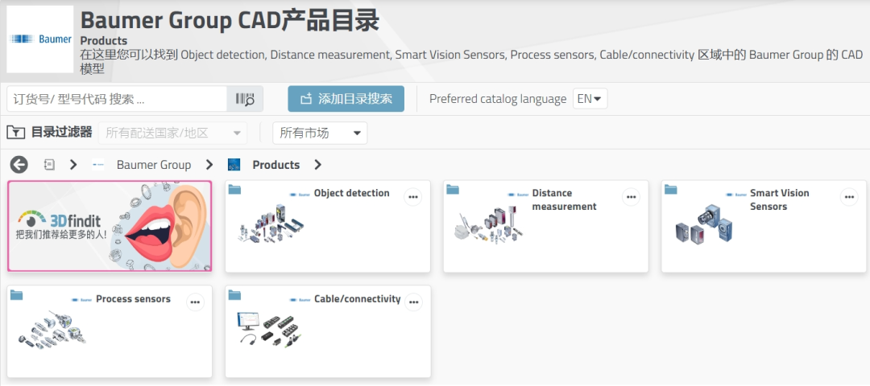
Task: Click the catalog tree icon in breadcrumb
Action: 49,165
